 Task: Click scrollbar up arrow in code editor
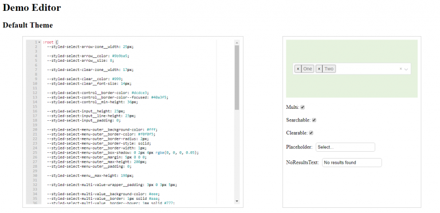[237, 43]
